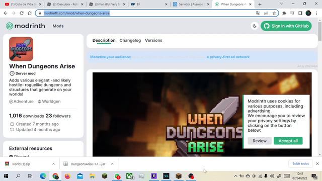The image size is (322, 181).
Task: Close the When Dungeons tab
Action: coord(250,4)
